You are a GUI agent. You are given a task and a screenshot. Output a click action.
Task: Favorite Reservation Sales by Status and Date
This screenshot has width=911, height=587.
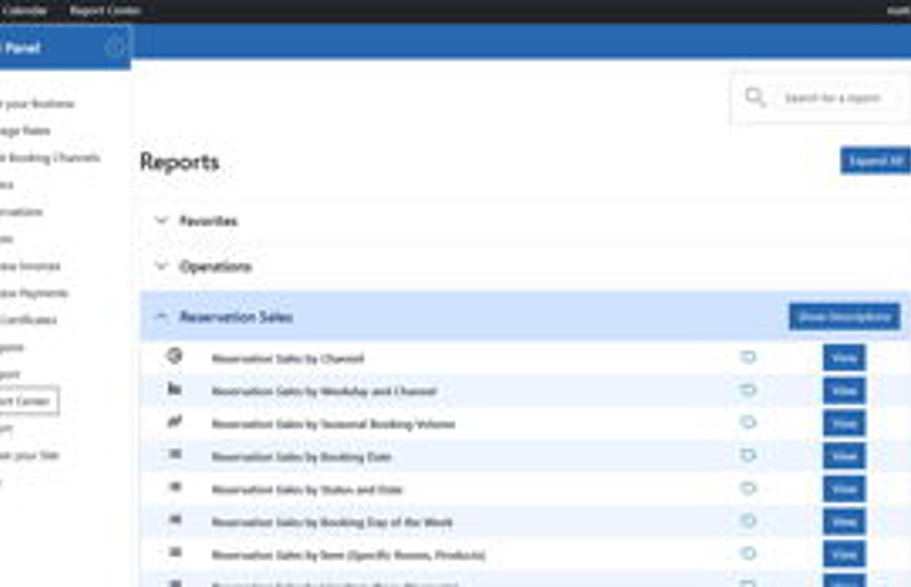(x=748, y=488)
